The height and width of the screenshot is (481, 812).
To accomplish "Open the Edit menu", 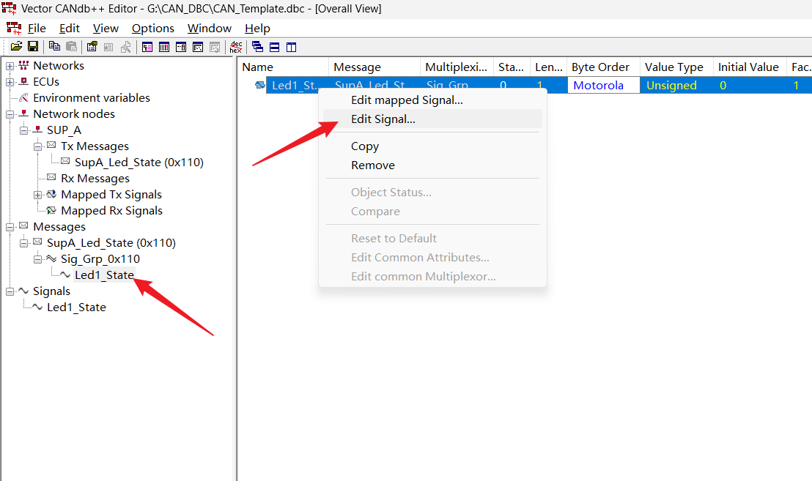I will pos(70,29).
